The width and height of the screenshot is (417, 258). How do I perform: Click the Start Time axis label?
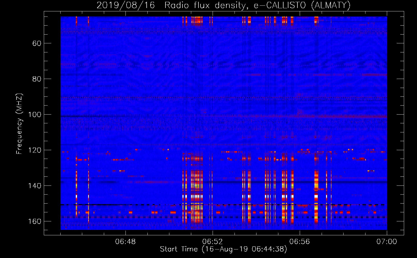[x=223, y=249]
